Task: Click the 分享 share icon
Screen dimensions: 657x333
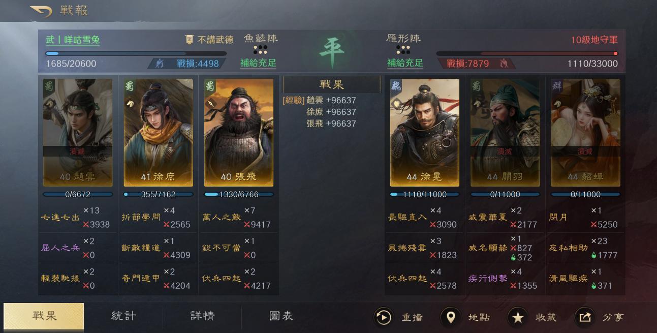Action: (x=585, y=317)
